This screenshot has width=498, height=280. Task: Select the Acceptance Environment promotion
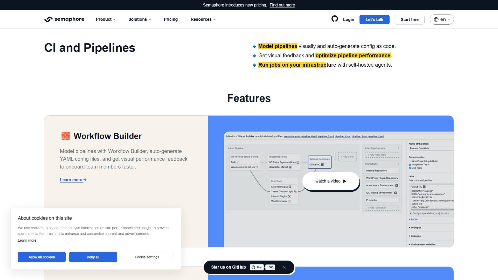coord(382,185)
